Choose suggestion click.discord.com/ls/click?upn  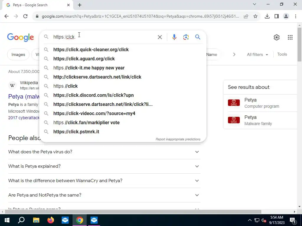tap(123, 95)
